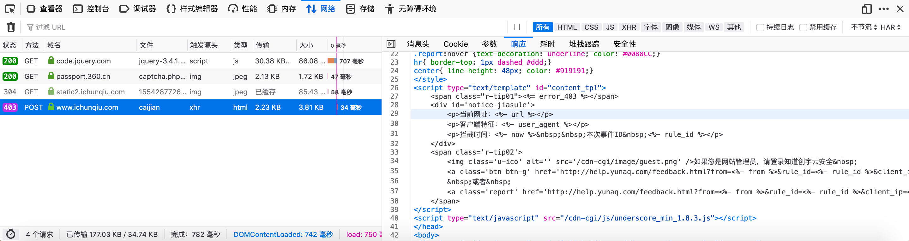
Task: Clear network log with trash icon
Action: [11, 27]
